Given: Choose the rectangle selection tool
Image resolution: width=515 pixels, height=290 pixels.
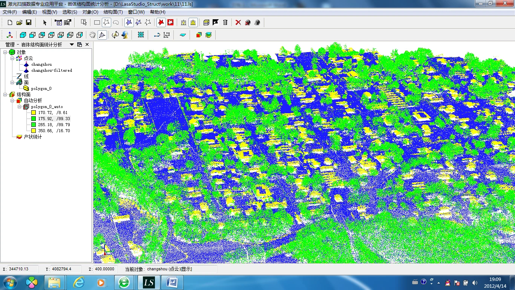Looking at the screenshot, I should (x=97, y=22).
